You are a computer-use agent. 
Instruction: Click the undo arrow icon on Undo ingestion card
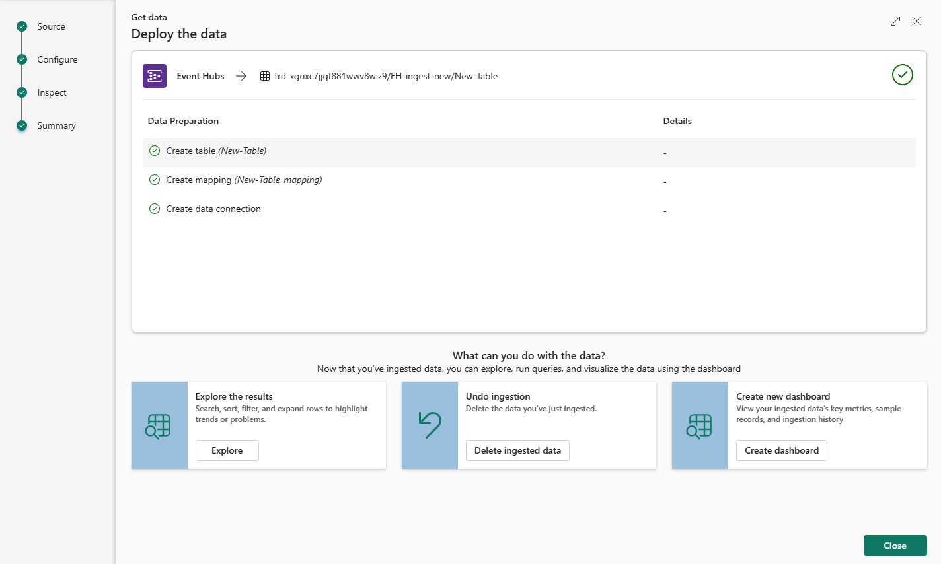click(x=429, y=425)
